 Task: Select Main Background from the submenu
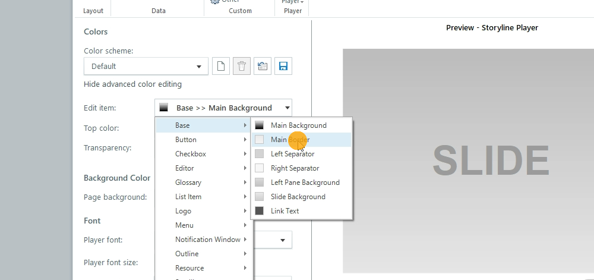click(x=298, y=125)
